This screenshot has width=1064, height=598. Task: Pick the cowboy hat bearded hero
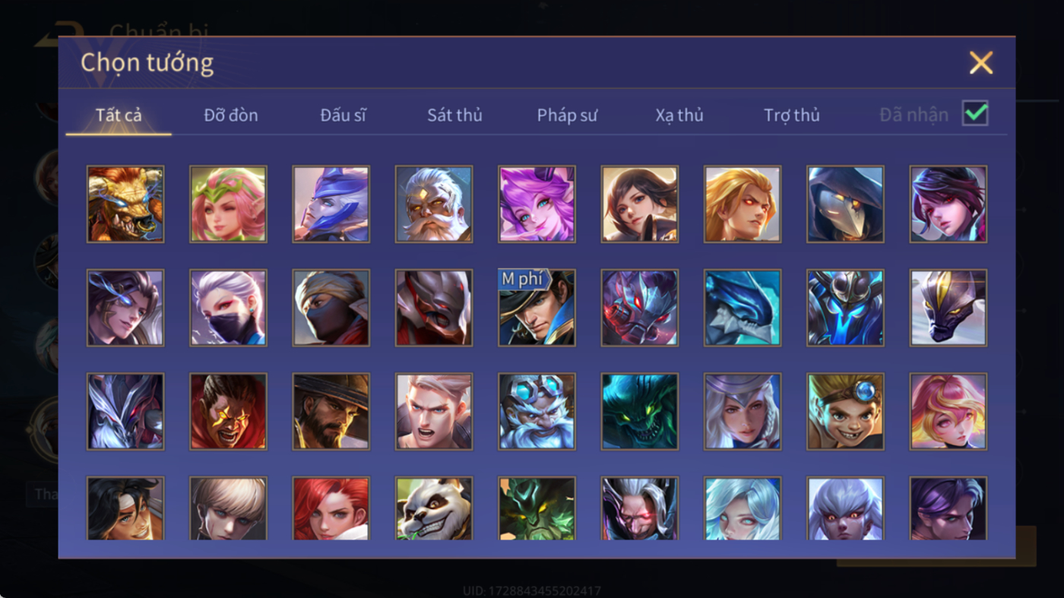[331, 411]
